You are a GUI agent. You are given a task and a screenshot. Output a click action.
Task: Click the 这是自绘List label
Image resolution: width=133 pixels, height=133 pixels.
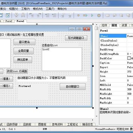click(x=50, y=45)
